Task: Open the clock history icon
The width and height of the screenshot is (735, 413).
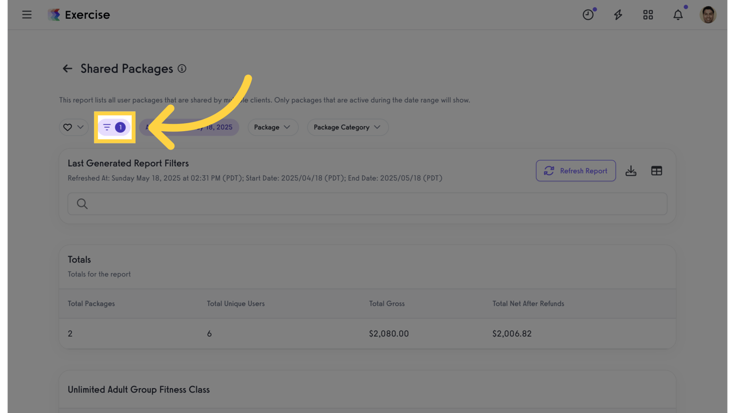Action: pos(588,15)
